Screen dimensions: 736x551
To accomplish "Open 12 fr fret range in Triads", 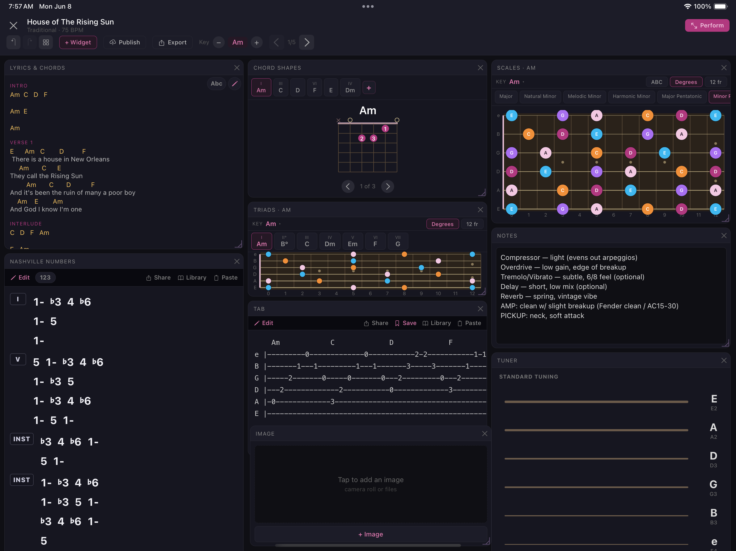I will [x=472, y=224].
